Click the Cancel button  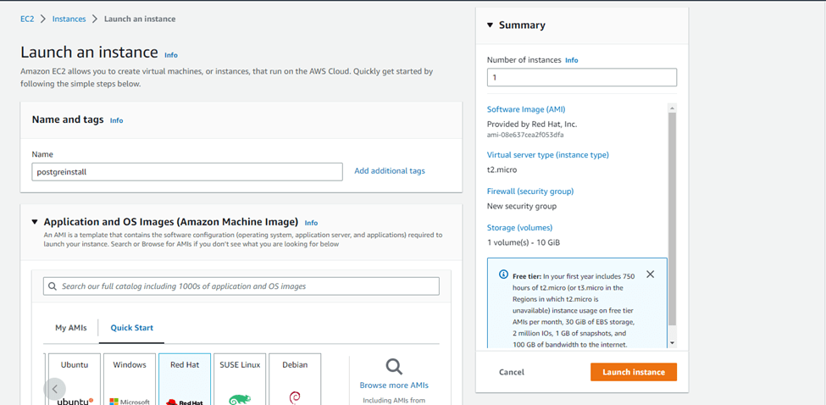511,372
